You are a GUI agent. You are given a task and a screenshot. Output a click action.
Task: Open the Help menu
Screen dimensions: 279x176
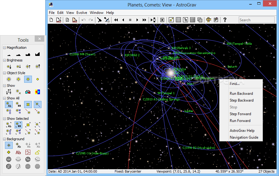110,13
